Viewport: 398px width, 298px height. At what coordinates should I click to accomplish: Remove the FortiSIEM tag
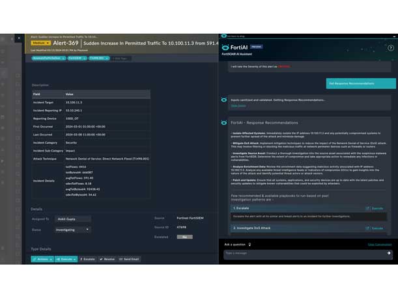(84, 58)
